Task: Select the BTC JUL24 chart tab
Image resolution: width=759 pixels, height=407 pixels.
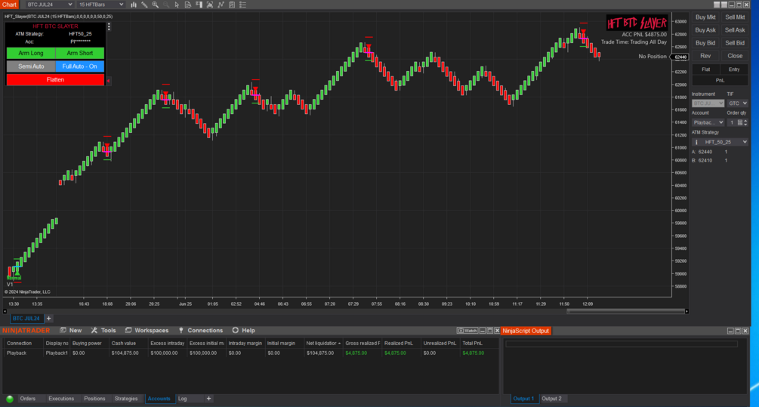Action: (x=26, y=319)
